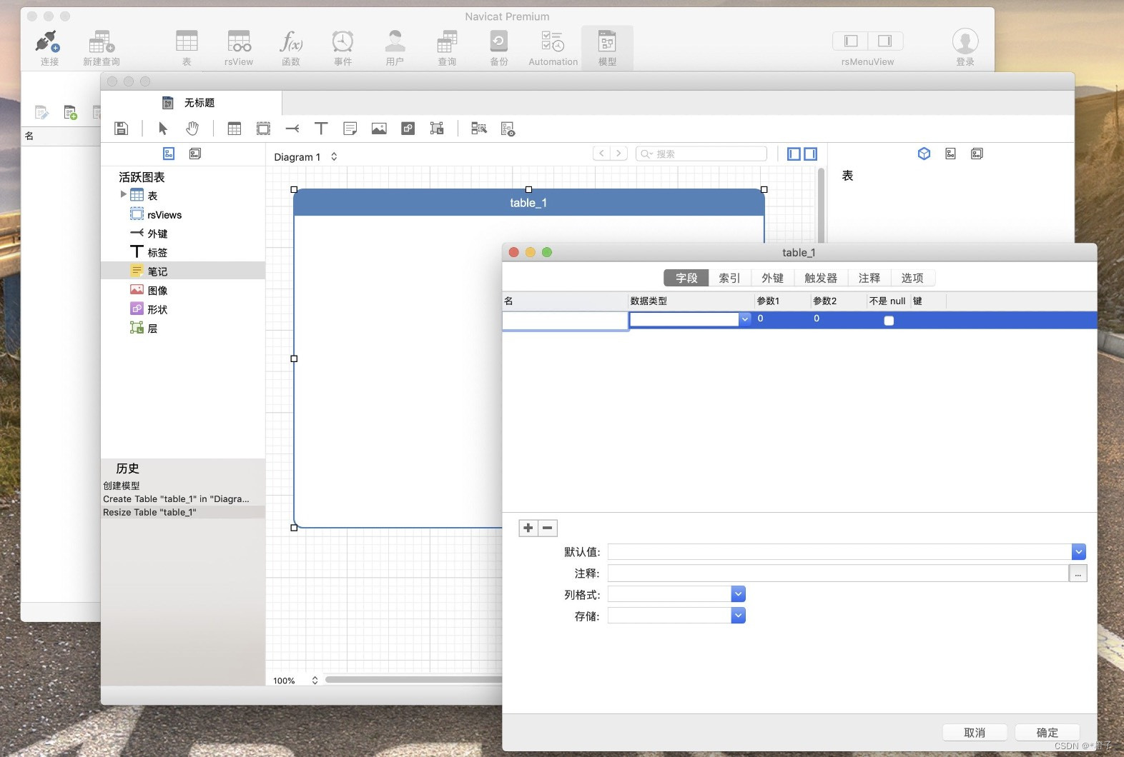The width and height of the screenshot is (1124, 757).
Task: Click the 取消 cancel button
Action: pyautogui.click(x=975, y=733)
